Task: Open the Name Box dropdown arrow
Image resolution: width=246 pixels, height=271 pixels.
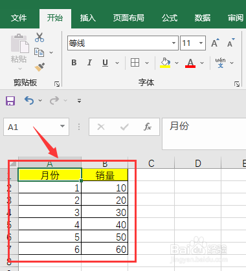Action: point(63,126)
